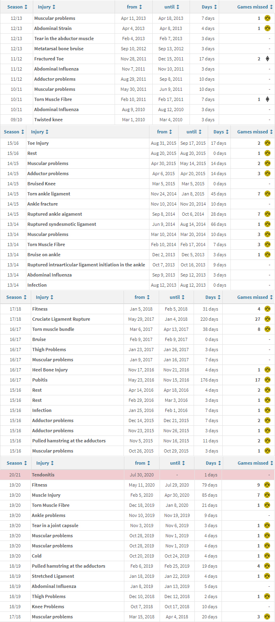Sort by 'until' header in topmost table
Image resolution: width=275 pixels, height=622 pixels.
172,7
